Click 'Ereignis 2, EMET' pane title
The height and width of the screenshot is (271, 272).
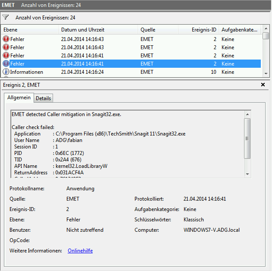[22, 85]
